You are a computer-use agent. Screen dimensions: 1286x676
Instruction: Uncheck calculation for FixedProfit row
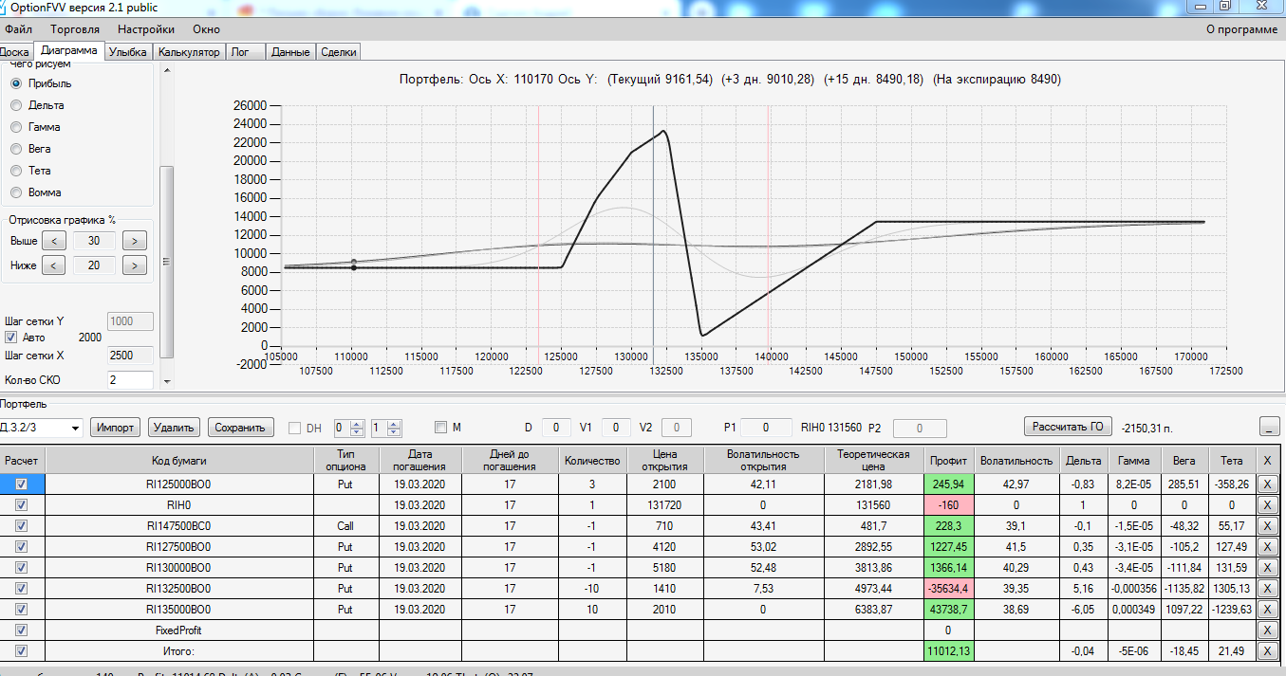22,630
